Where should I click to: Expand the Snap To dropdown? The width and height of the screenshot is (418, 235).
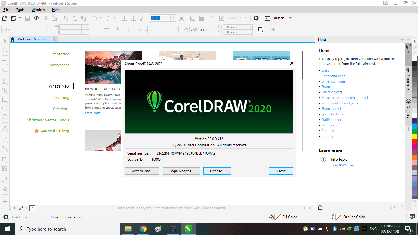tap(246, 18)
